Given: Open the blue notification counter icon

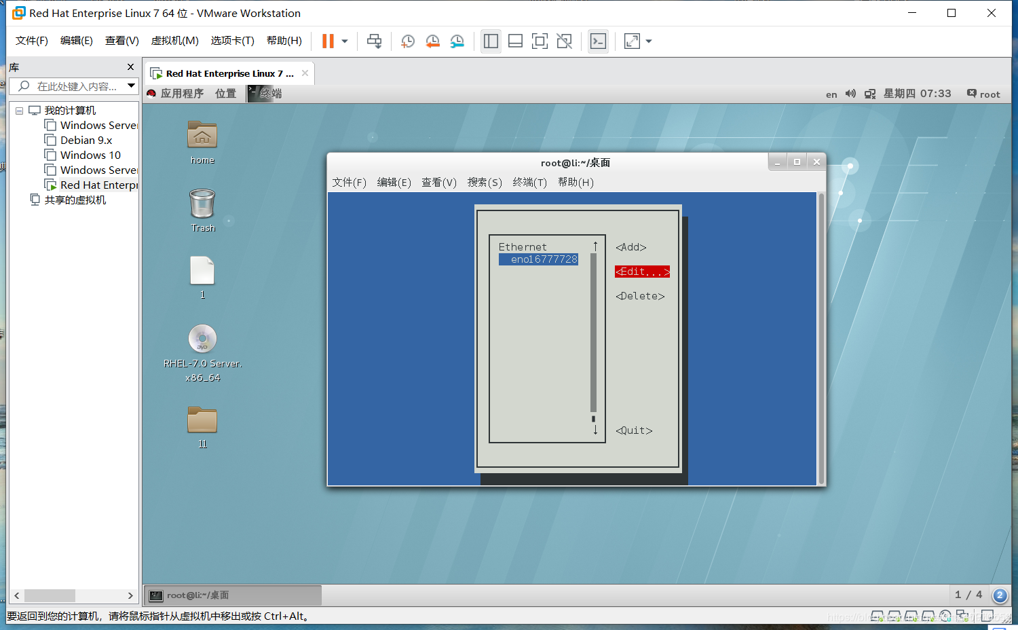Looking at the screenshot, I should [x=1000, y=595].
